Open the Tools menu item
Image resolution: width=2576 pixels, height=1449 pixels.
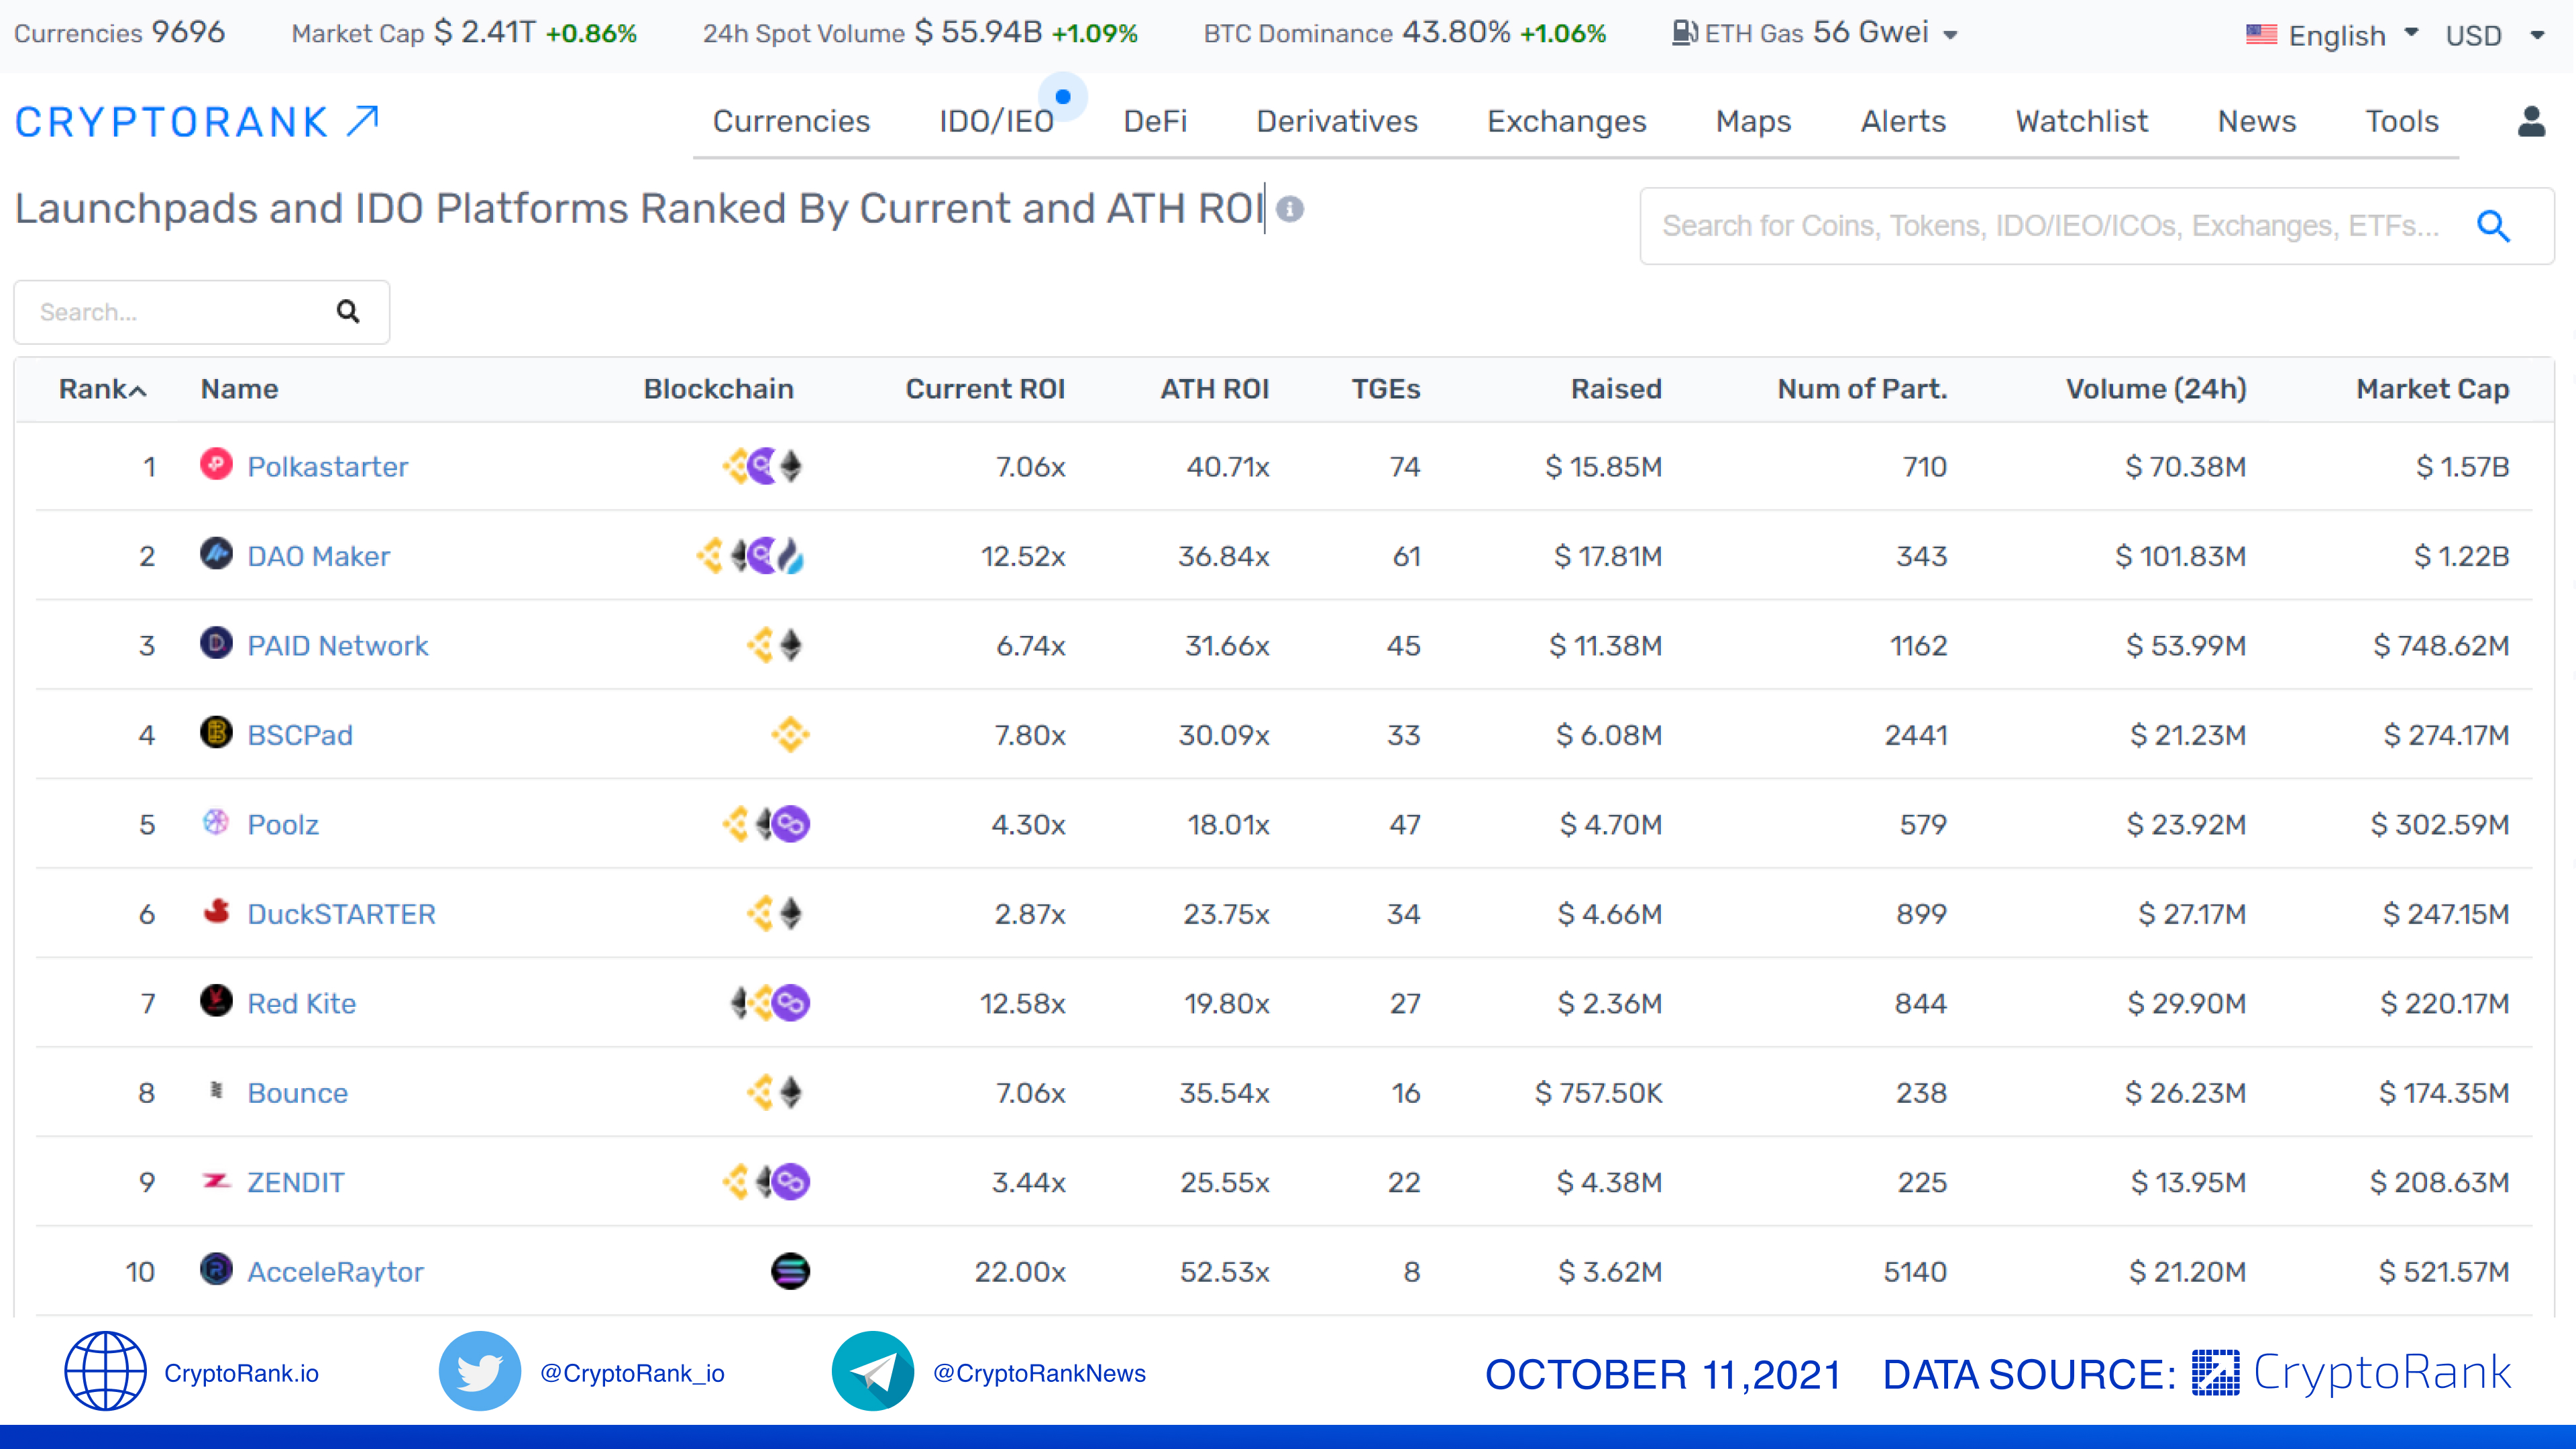tap(2401, 121)
